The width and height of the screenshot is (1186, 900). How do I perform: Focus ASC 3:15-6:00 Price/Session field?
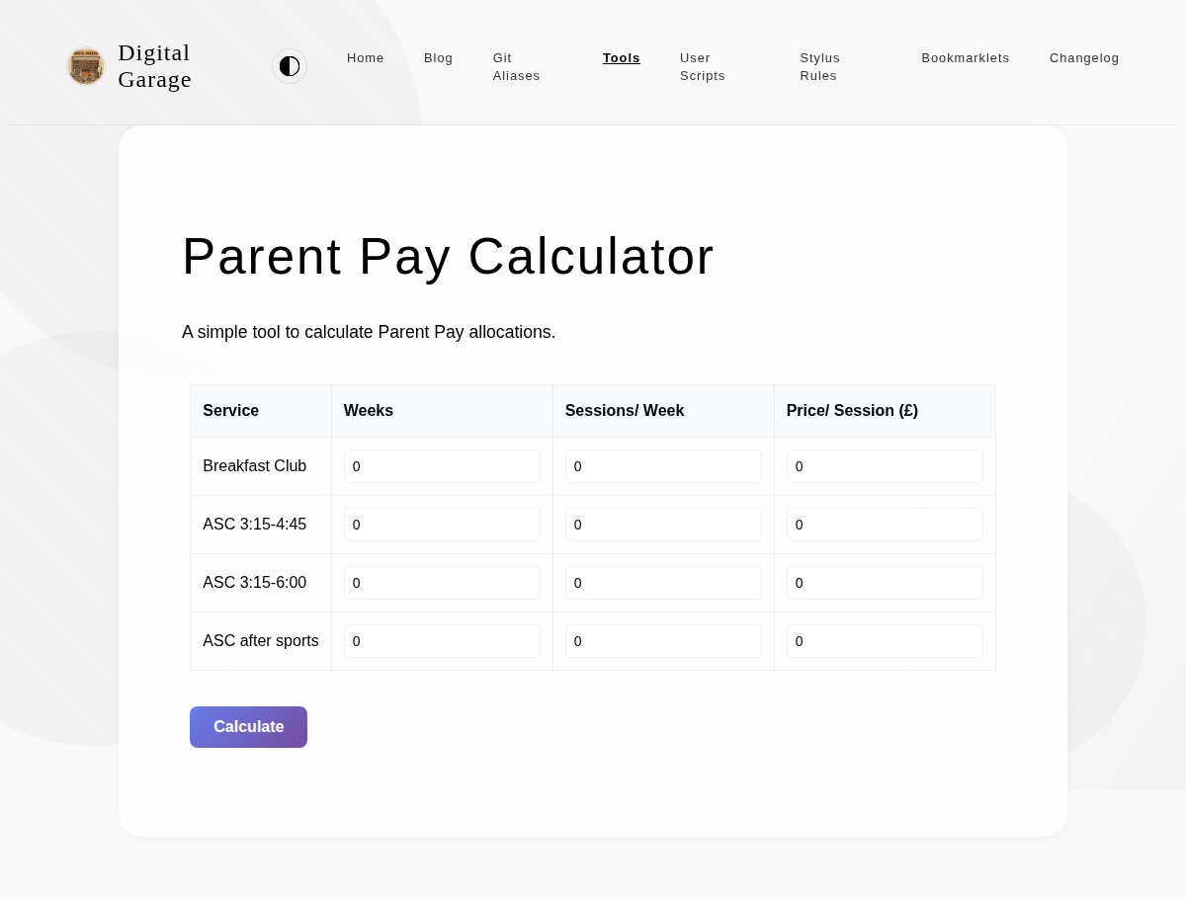(885, 583)
